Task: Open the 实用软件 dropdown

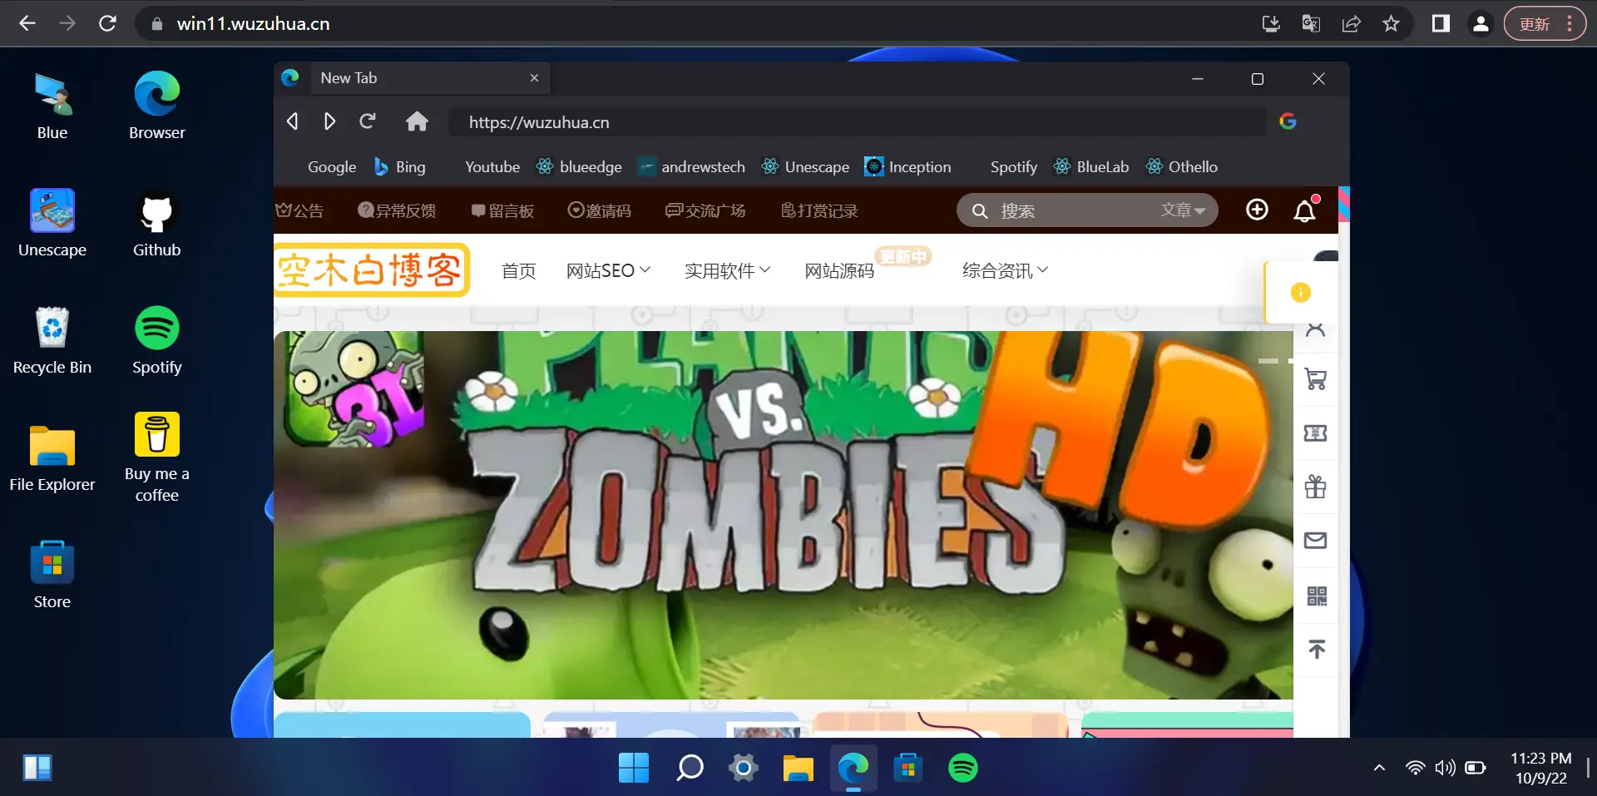Action: pyautogui.click(x=726, y=270)
